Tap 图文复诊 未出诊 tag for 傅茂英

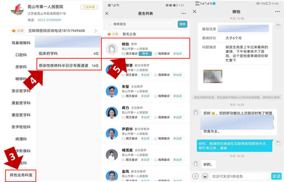pyautogui.click(x=145, y=160)
